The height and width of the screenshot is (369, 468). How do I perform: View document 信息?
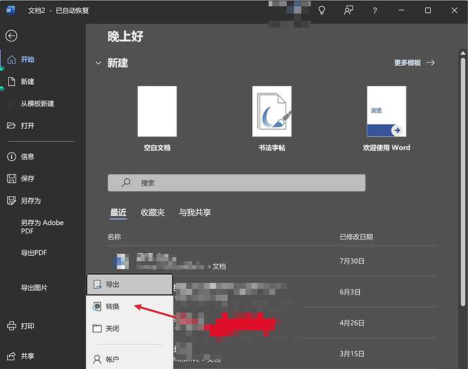27,157
